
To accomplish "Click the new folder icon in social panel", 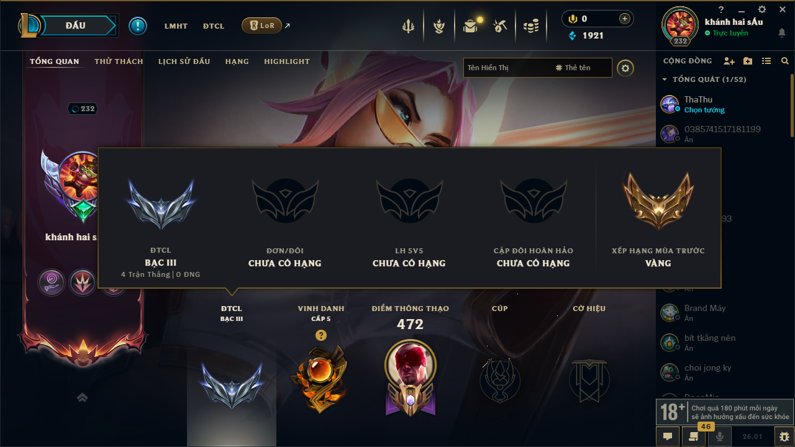I will 748,61.
